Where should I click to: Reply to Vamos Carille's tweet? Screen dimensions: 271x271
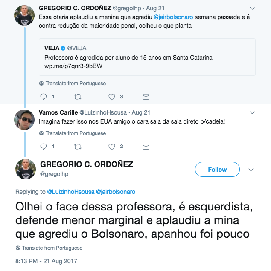[x=43, y=147]
